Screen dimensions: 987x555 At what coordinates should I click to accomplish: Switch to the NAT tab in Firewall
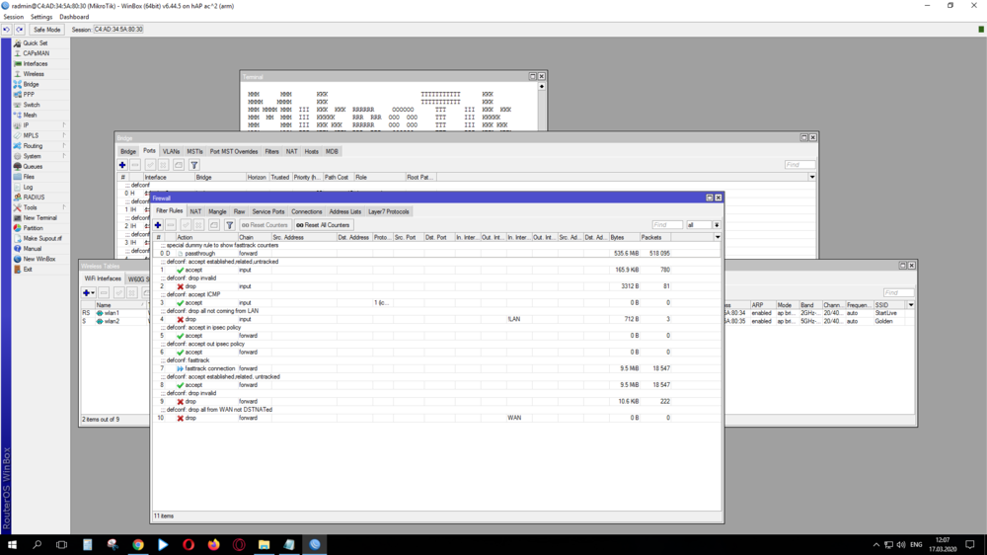coord(195,211)
